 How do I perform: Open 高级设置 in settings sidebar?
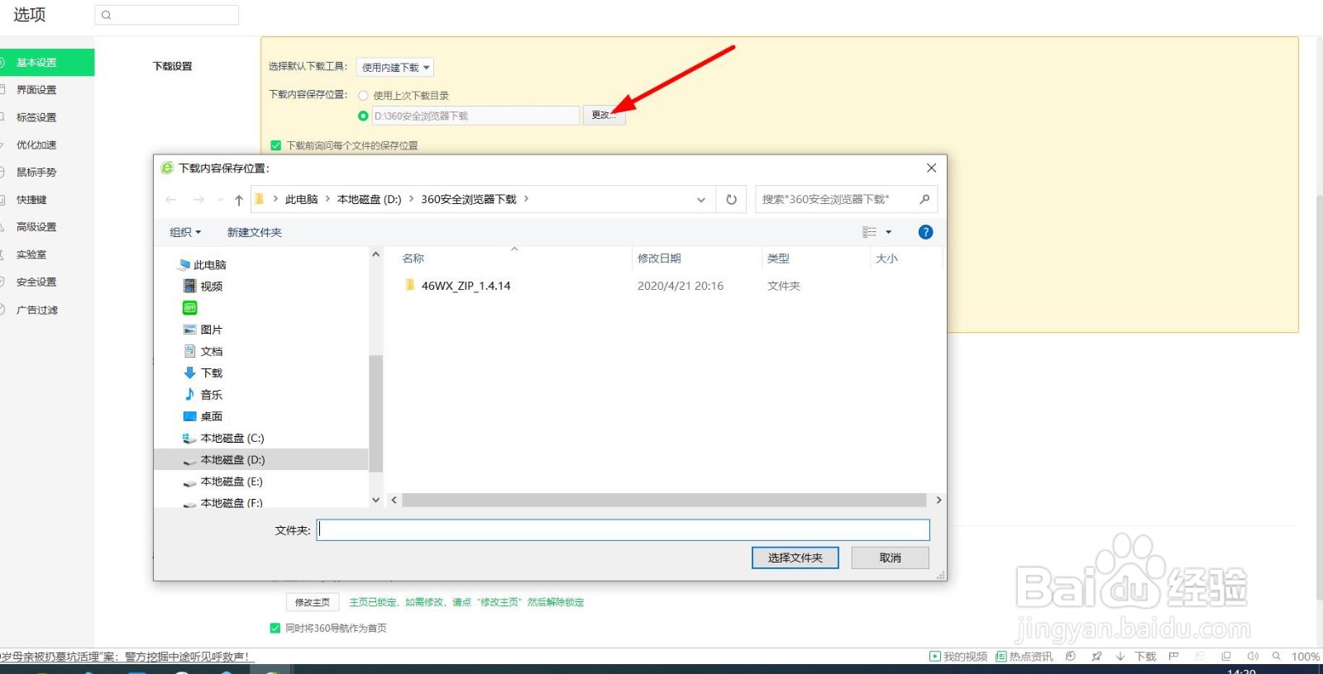point(36,227)
